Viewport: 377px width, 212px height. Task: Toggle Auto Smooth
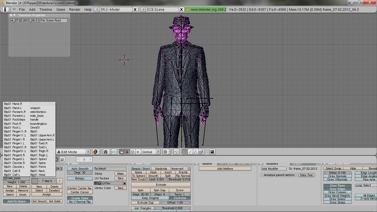[x=80, y=169]
